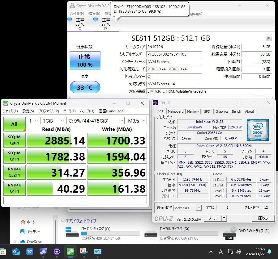Select disk D: status orb in CrystalDiskInfo
The width and height of the screenshot is (278, 259).
(96, 19)
